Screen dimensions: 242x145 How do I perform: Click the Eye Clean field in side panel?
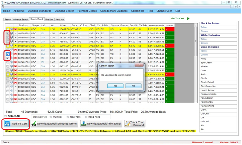tap(218, 63)
